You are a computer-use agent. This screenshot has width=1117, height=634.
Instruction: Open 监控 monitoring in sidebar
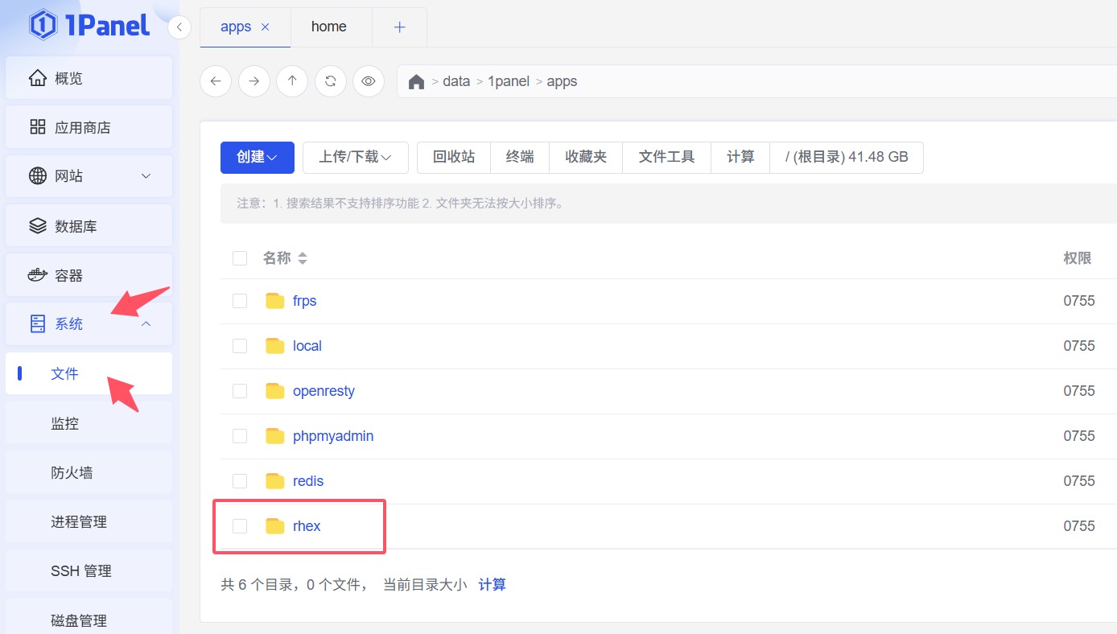pos(89,423)
